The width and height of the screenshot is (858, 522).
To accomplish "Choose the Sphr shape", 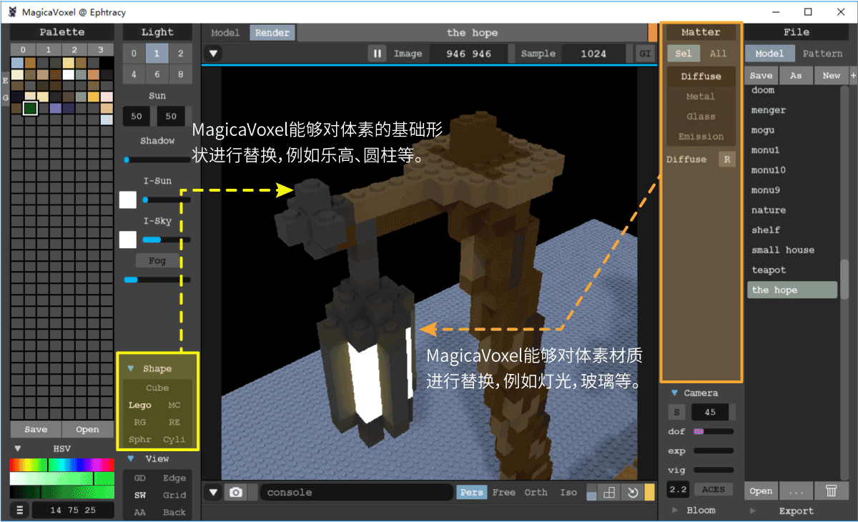I will tap(139, 439).
